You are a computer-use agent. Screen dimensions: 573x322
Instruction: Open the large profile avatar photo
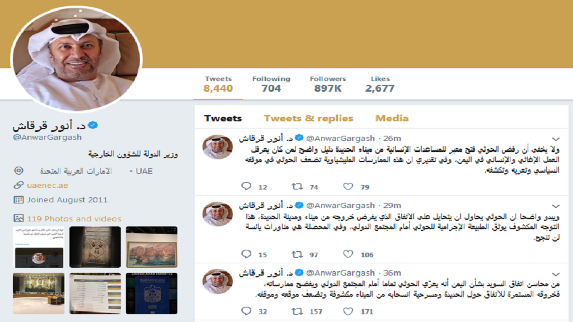[x=76, y=59]
